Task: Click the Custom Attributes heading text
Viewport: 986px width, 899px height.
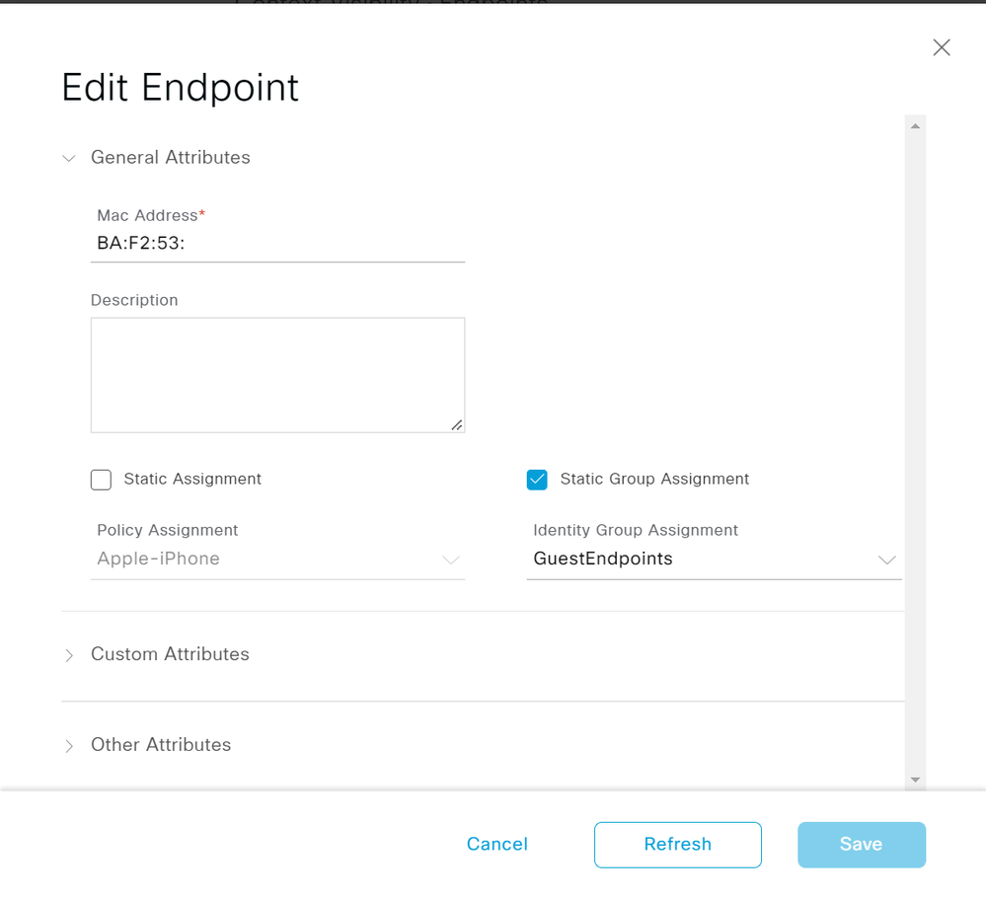Action: click(170, 654)
